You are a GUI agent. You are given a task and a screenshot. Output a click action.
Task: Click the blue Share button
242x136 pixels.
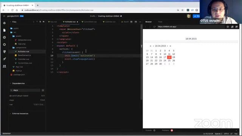click(x=196, y=16)
